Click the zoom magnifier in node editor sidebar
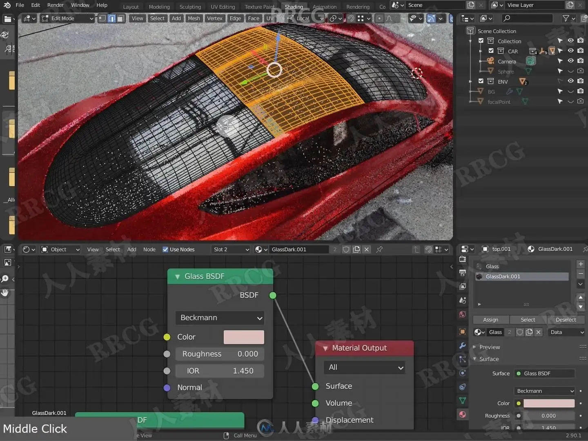This screenshot has height=441, width=588. tap(5, 279)
